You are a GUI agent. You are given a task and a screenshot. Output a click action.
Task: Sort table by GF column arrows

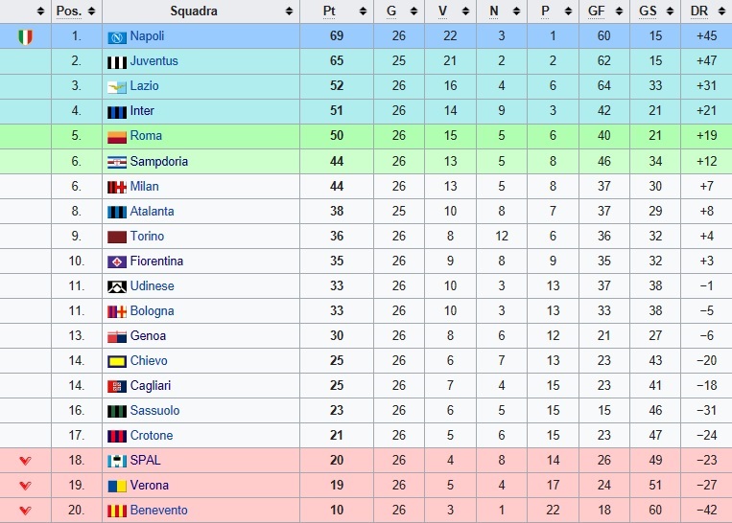[x=619, y=11]
